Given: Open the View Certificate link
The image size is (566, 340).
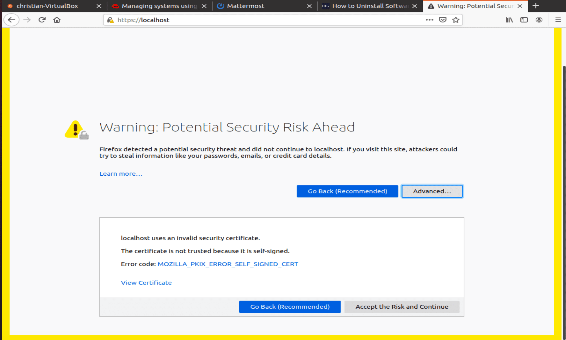Looking at the screenshot, I should [146, 283].
